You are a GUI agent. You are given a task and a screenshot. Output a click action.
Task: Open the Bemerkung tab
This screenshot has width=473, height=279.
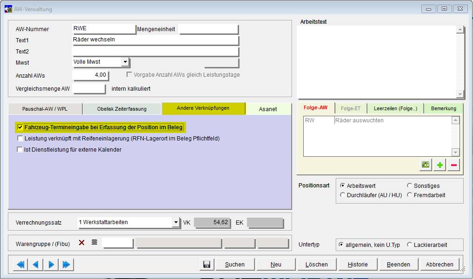[443, 108]
